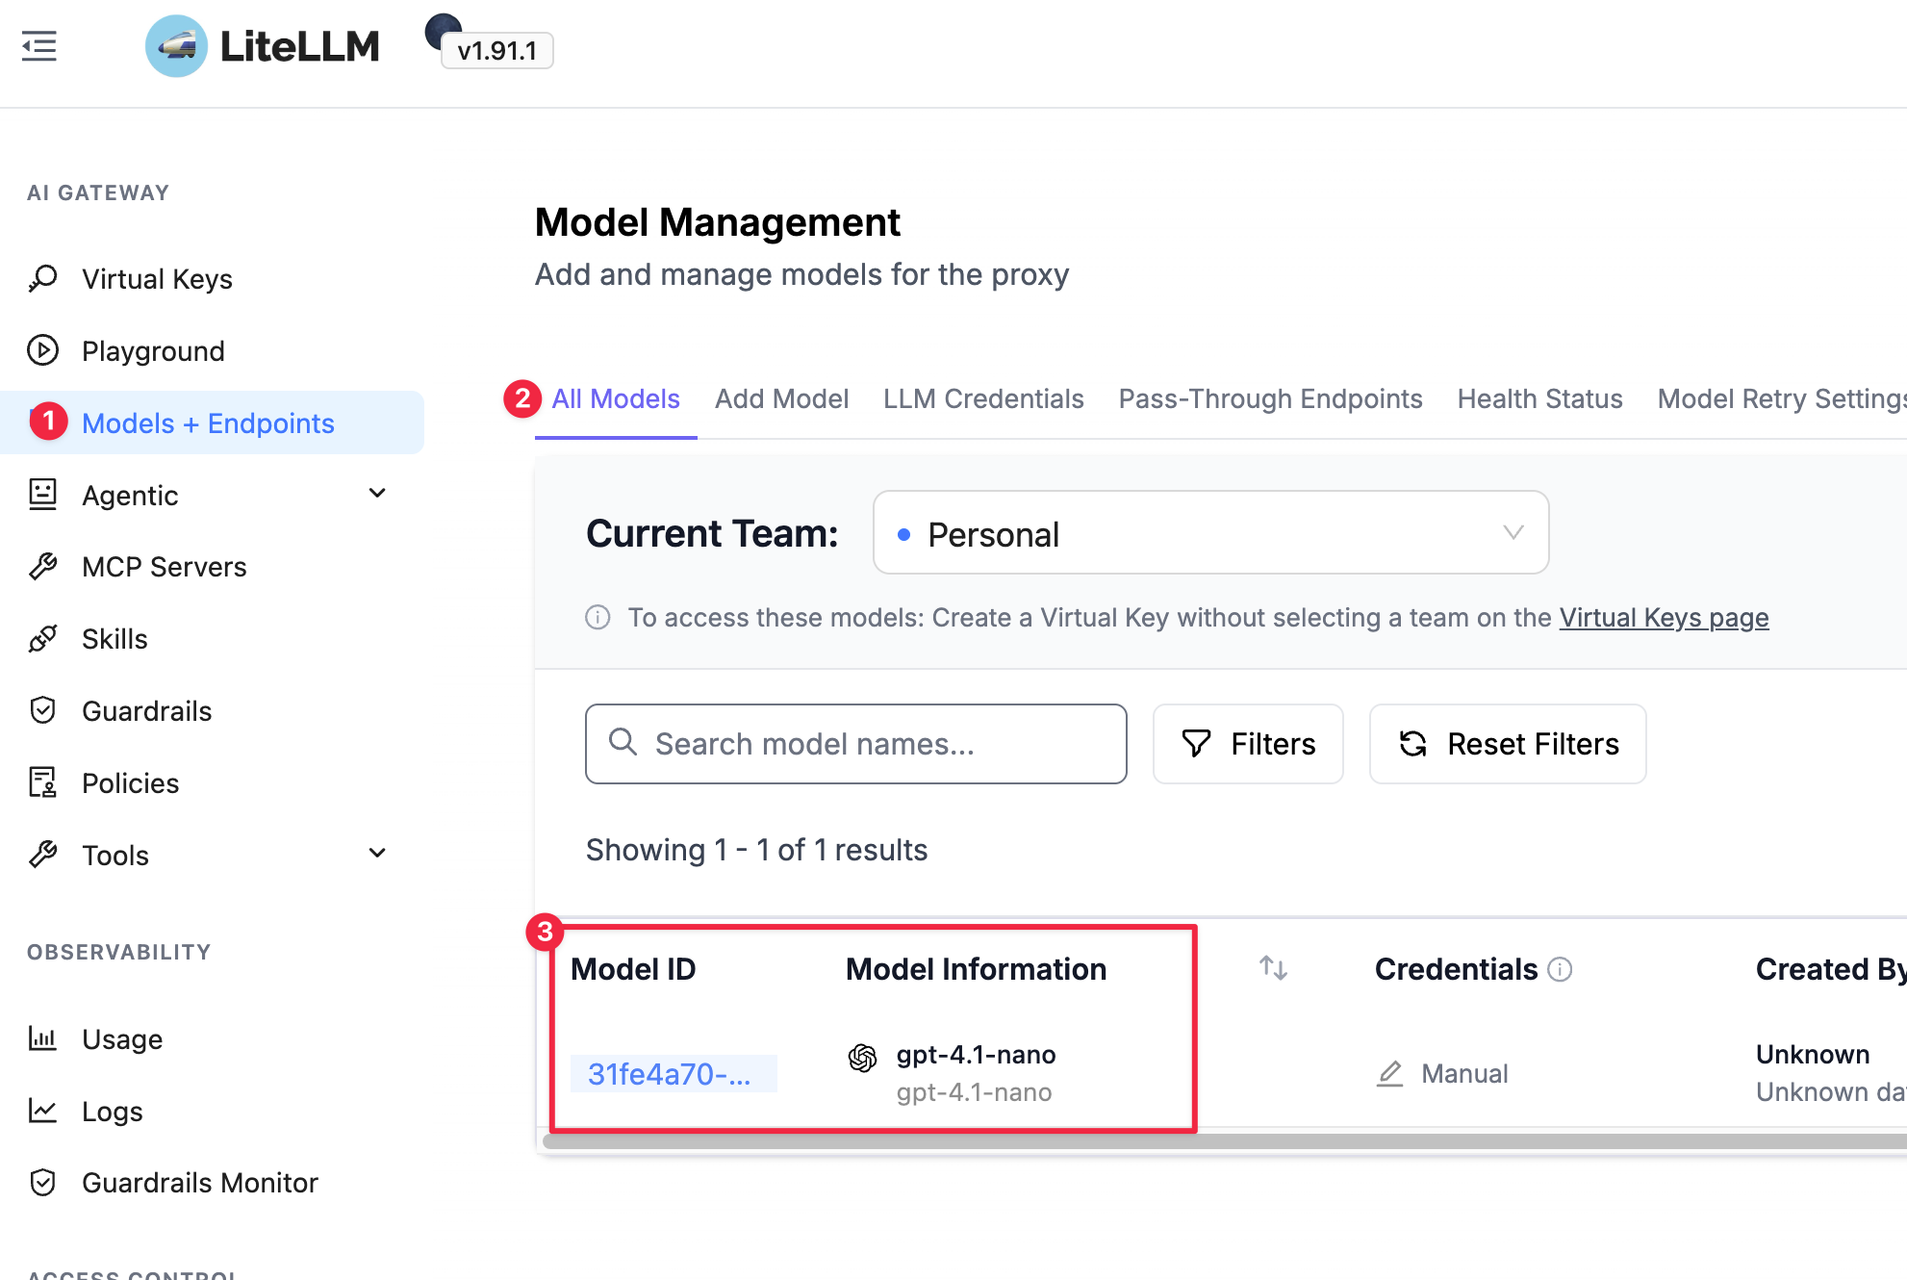
Task: Open the Policies page
Action: (x=130, y=783)
